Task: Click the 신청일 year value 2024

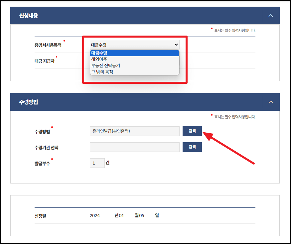Action: pyautogui.click(x=95, y=215)
